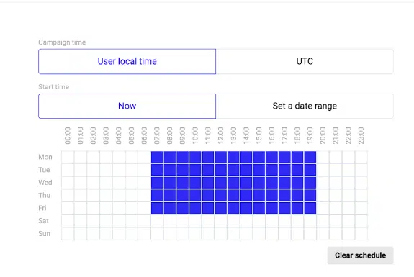Select Set a date range option
Screen dimensions: 414x277
point(305,106)
